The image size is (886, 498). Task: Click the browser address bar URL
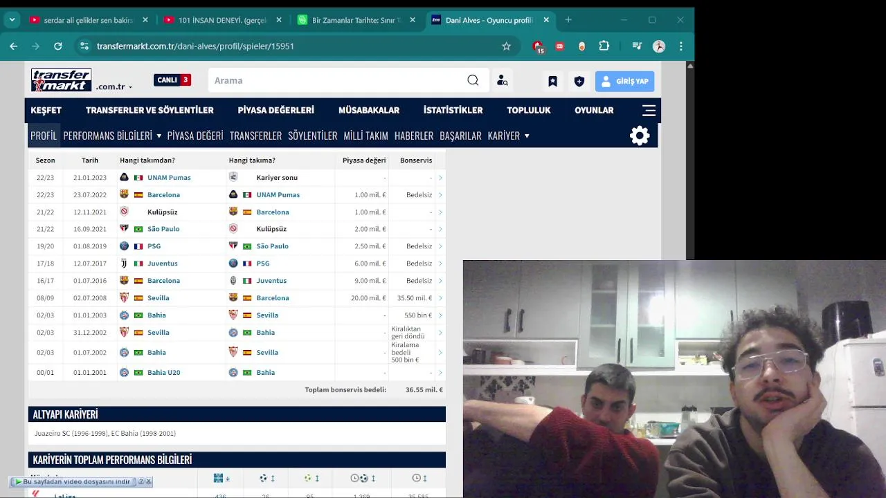195,46
